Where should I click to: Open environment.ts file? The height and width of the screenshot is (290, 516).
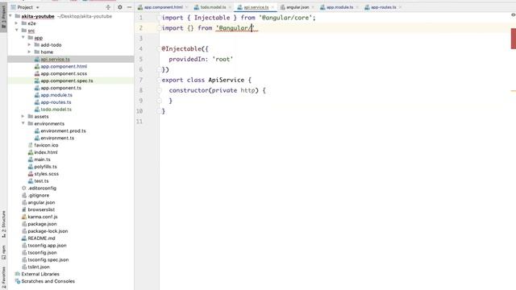click(57, 138)
